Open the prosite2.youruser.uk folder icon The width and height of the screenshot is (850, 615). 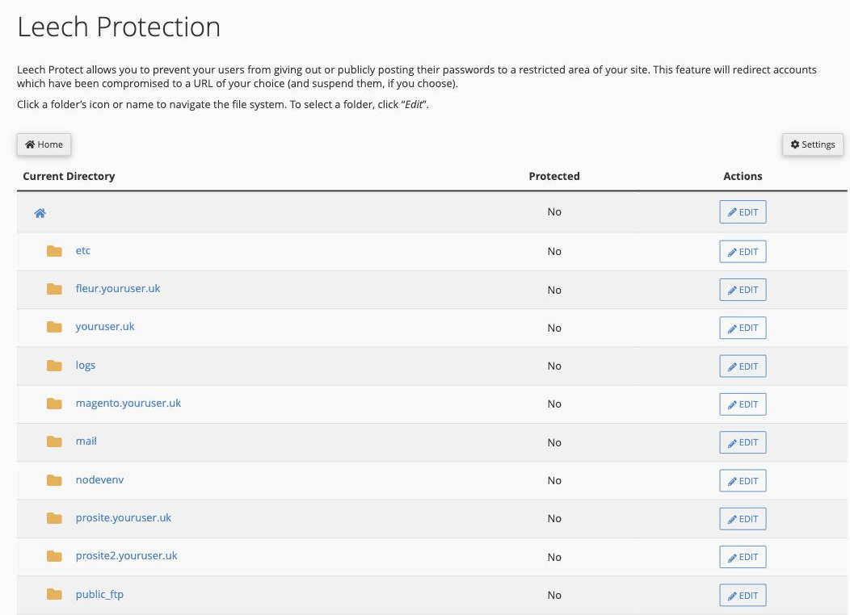coord(54,556)
